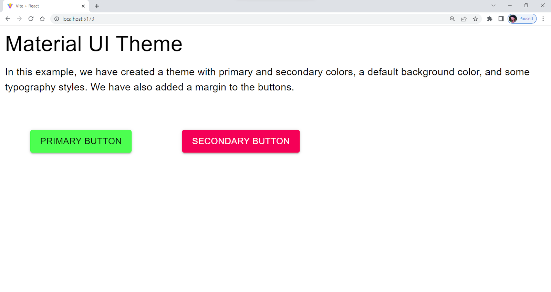This screenshot has width=551, height=292.
Task: Click the forward navigation arrow
Action: point(19,19)
